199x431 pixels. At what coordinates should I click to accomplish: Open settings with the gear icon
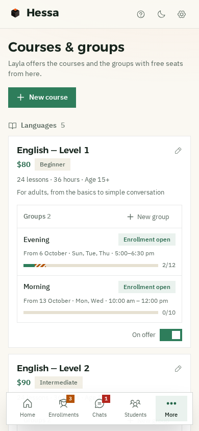pos(182,14)
